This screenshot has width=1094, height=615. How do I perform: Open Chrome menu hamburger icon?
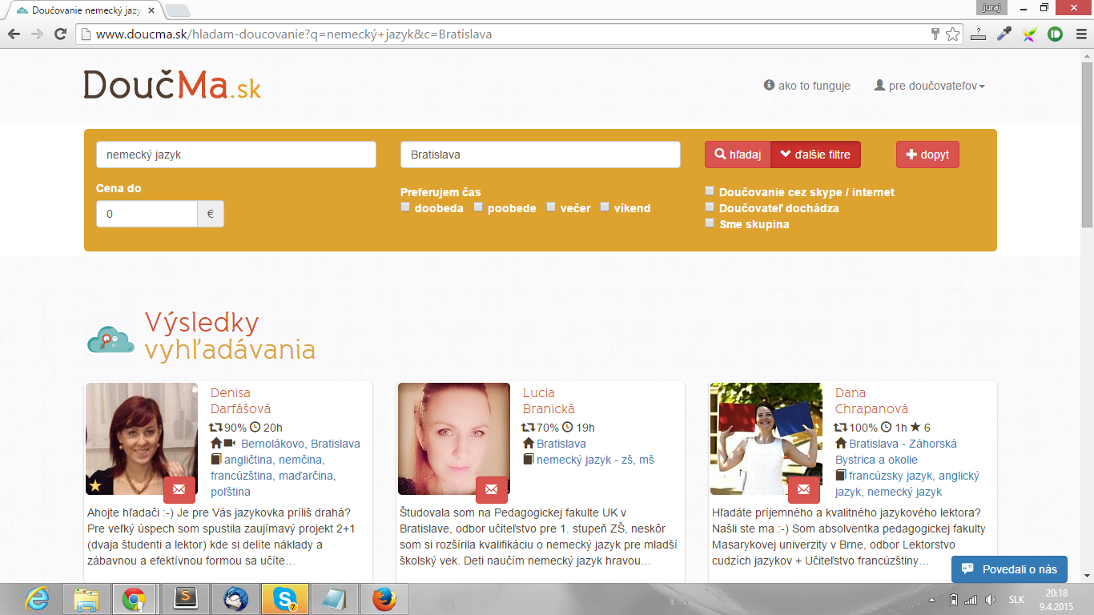point(1080,34)
